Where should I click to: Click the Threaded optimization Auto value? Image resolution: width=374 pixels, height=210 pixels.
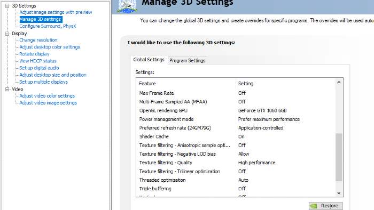243,180
